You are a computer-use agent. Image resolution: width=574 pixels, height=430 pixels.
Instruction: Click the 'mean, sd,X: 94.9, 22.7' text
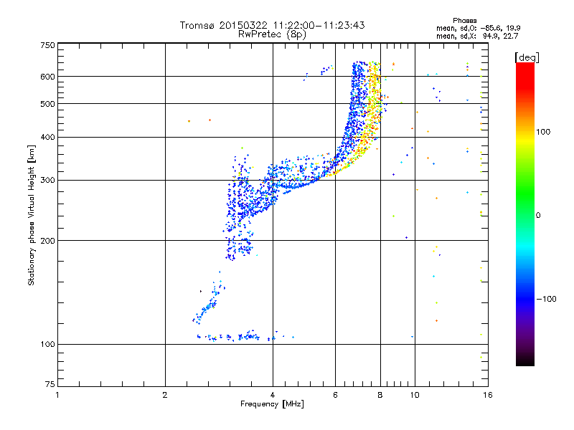point(477,36)
